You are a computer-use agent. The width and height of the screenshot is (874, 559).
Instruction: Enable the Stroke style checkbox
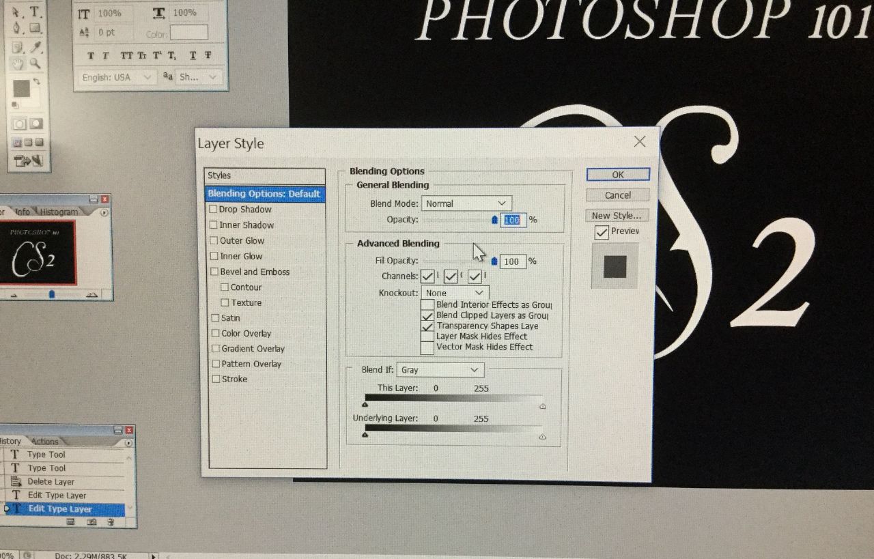click(216, 379)
